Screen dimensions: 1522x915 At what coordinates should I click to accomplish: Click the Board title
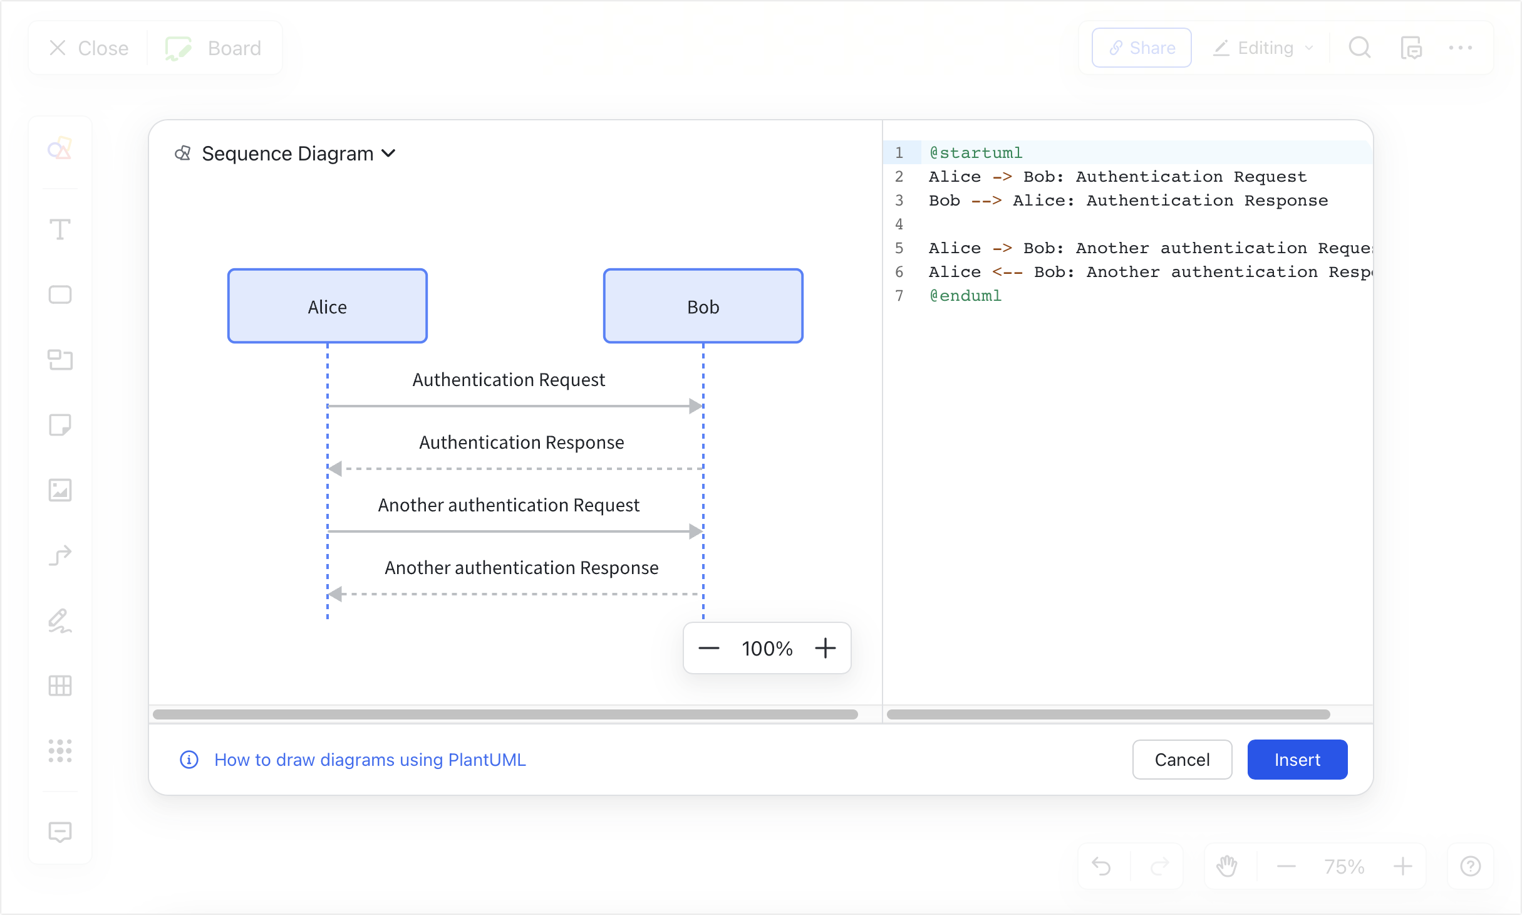[x=234, y=48]
